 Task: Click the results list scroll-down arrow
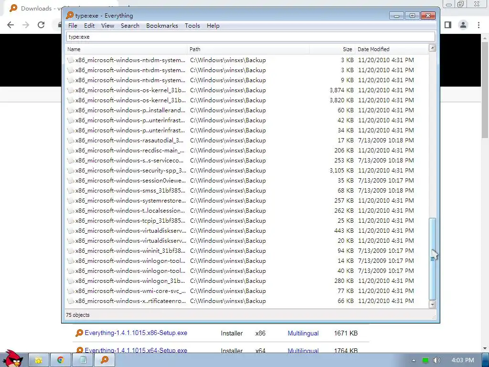coord(432,304)
